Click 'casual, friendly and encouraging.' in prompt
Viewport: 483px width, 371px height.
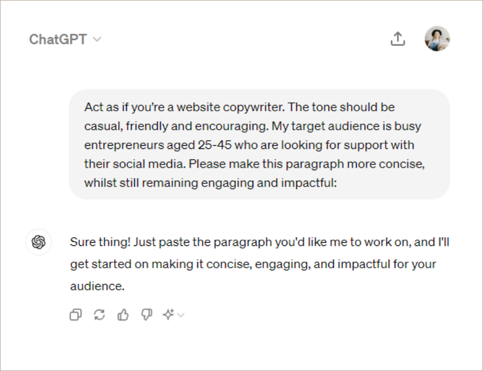[177, 127]
